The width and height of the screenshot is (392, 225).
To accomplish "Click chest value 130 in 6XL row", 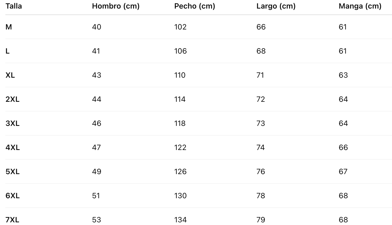I will click(x=180, y=196).
